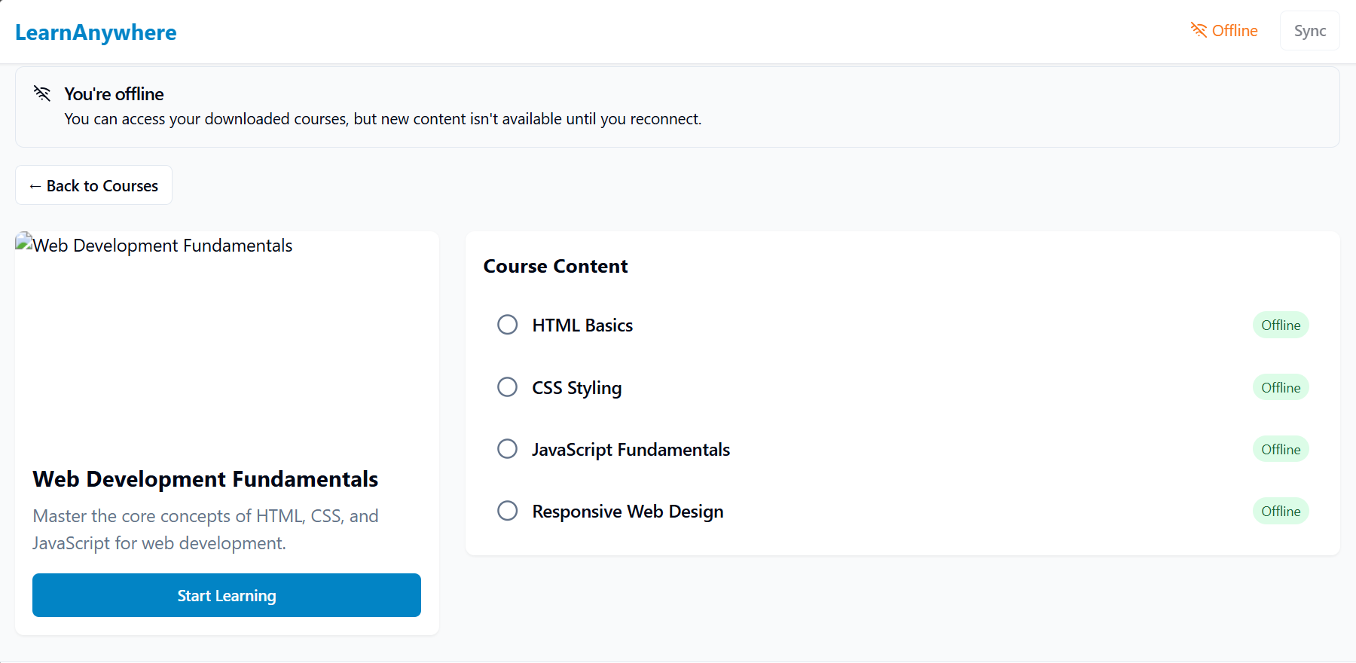Viewport: 1356px width, 663px height.
Task: Open the CSS Styling lesson
Action: pos(577,388)
